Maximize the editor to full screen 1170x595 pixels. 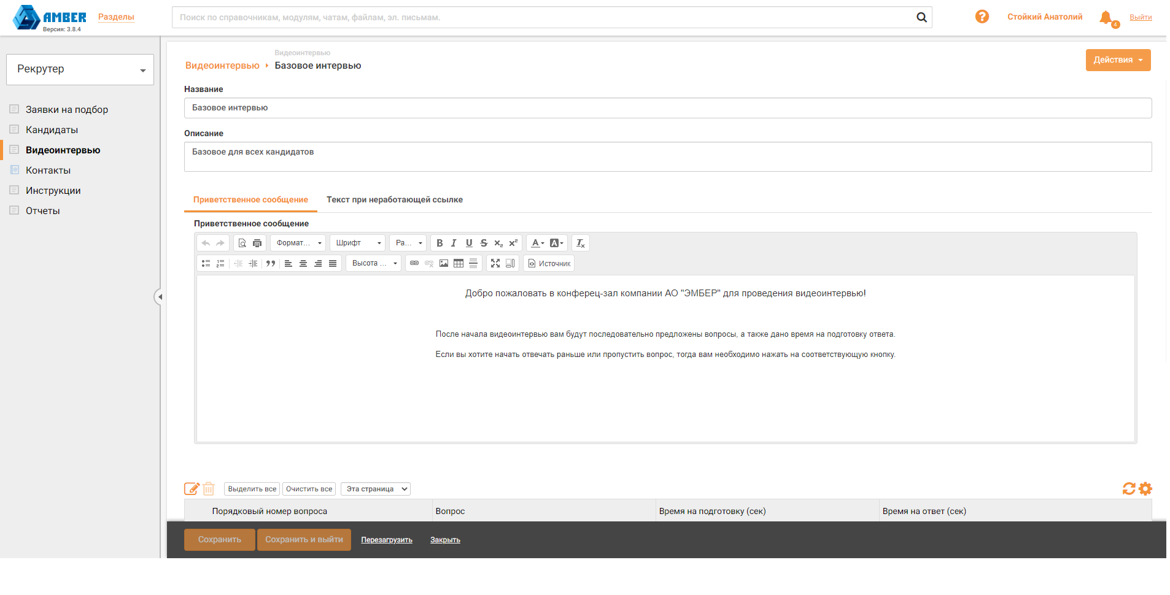(x=495, y=264)
